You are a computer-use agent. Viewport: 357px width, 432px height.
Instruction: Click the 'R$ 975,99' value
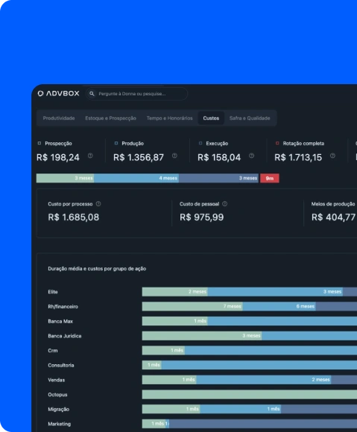coord(201,217)
